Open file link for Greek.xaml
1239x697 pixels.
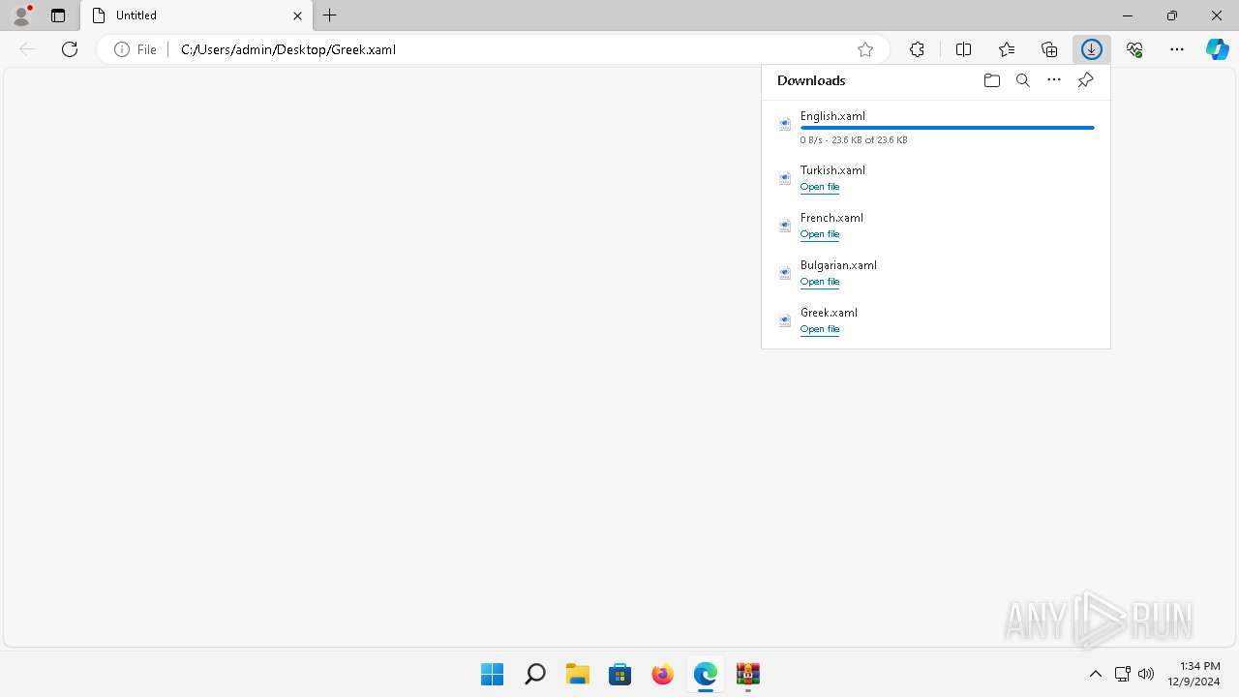820,329
